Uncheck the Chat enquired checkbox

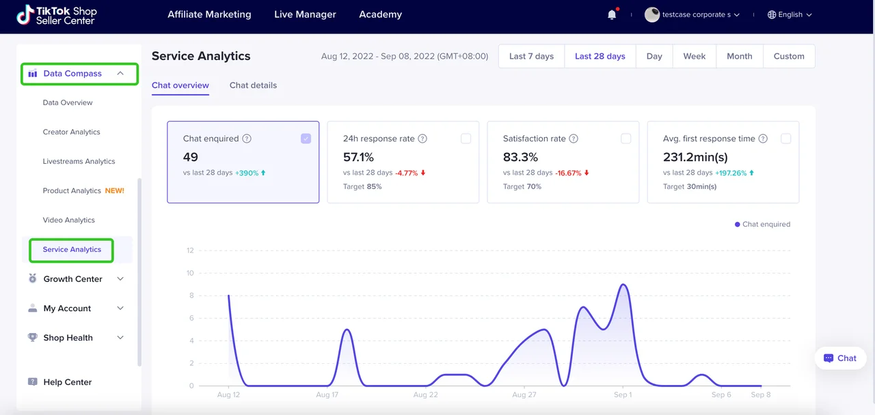pos(306,139)
